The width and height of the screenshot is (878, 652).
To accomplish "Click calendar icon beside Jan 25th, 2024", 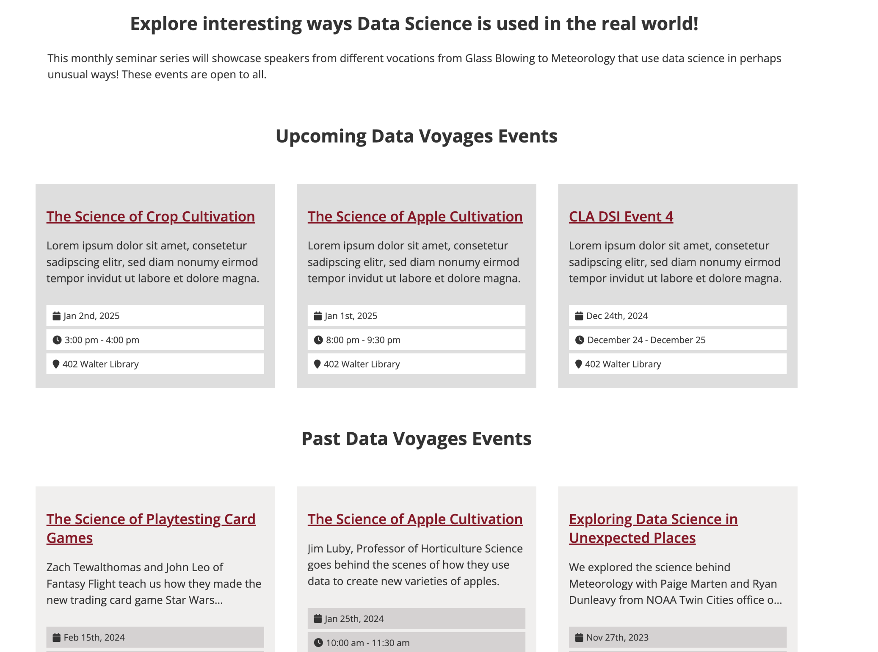I will coord(318,619).
